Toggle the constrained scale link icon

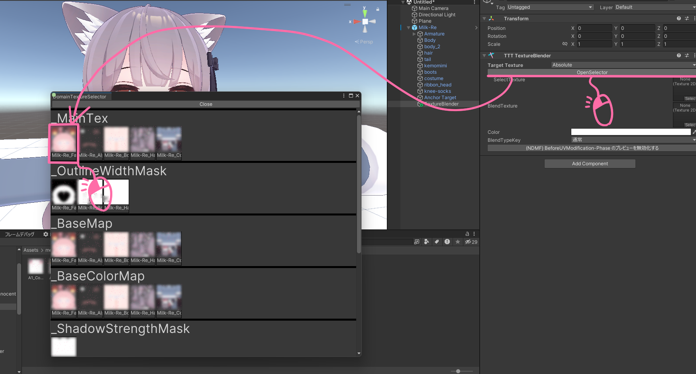[x=565, y=44]
